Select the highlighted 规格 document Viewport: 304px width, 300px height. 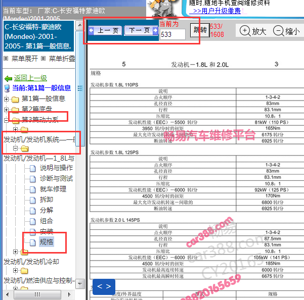(47, 242)
